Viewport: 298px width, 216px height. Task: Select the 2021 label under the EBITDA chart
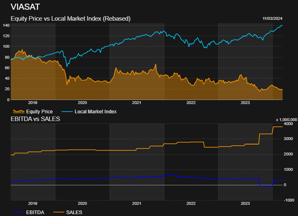point(137,203)
